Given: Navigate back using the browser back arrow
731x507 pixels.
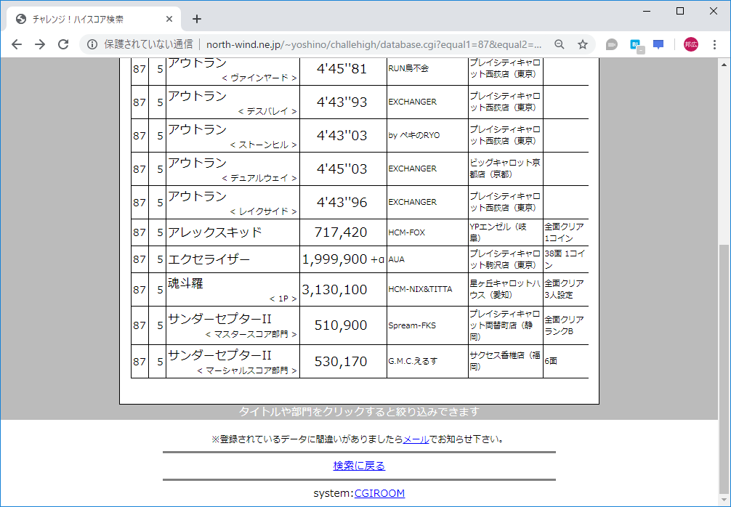Looking at the screenshot, I should click(16, 44).
